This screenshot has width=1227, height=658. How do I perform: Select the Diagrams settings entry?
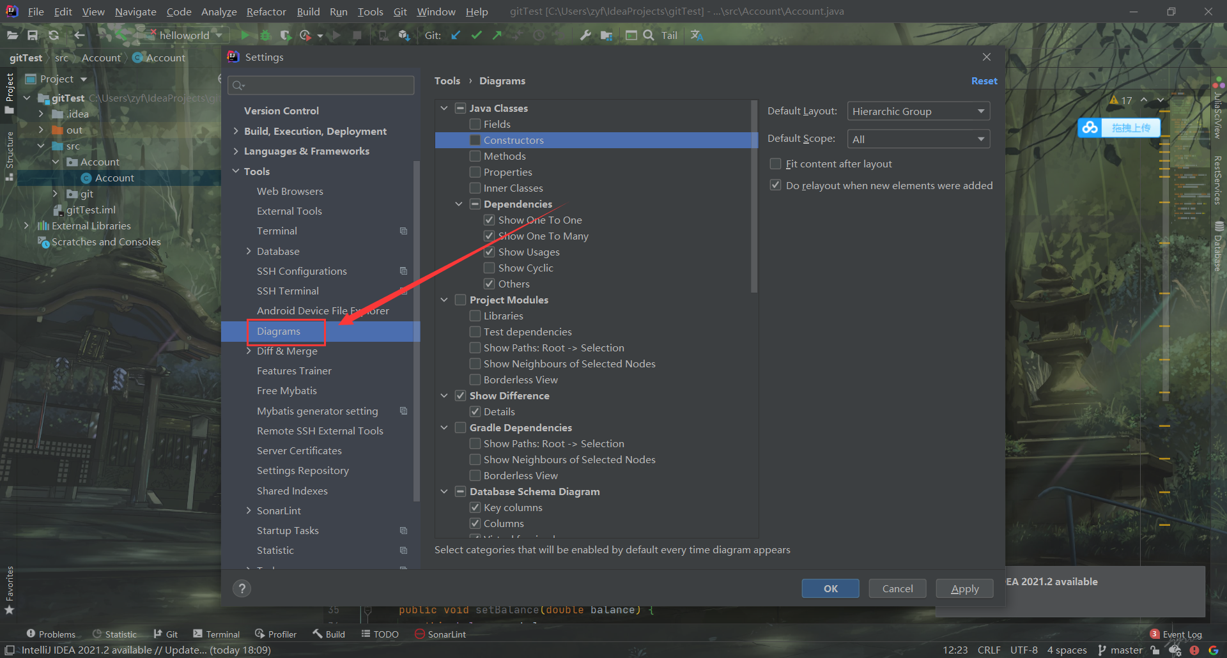coord(320,331)
